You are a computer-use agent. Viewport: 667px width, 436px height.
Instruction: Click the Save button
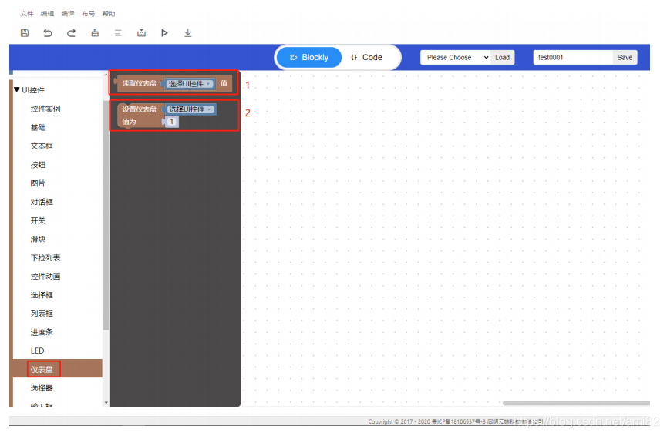coord(625,57)
